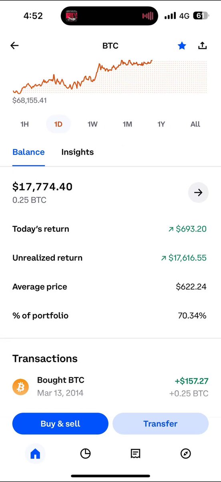Open the share icon at top right
This screenshot has width=221, height=482.
203,45
